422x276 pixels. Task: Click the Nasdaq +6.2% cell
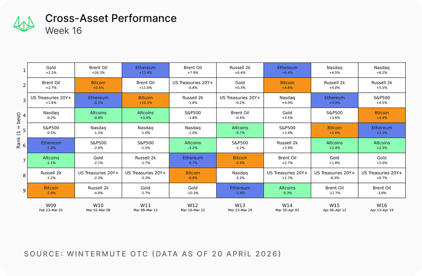pos(382,70)
